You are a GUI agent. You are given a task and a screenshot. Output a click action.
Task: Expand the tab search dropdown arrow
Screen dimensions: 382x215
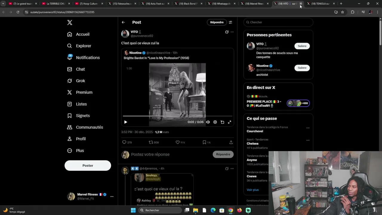coord(3,4)
